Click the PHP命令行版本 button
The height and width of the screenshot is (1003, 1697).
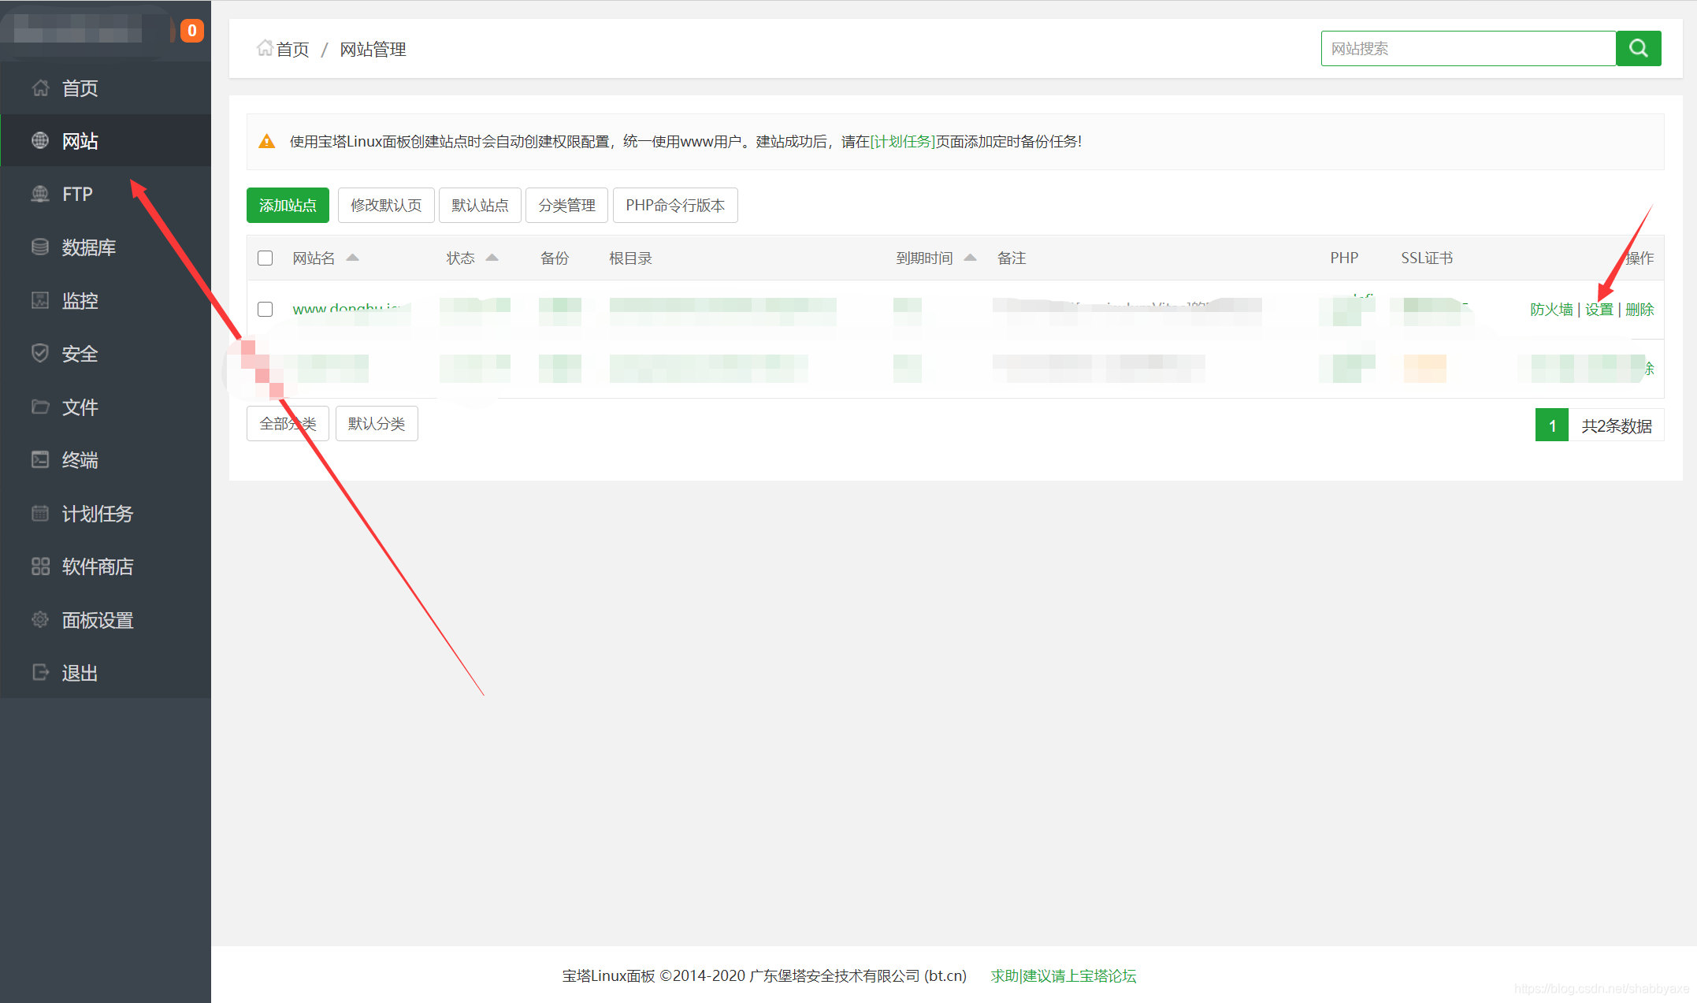(x=675, y=206)
